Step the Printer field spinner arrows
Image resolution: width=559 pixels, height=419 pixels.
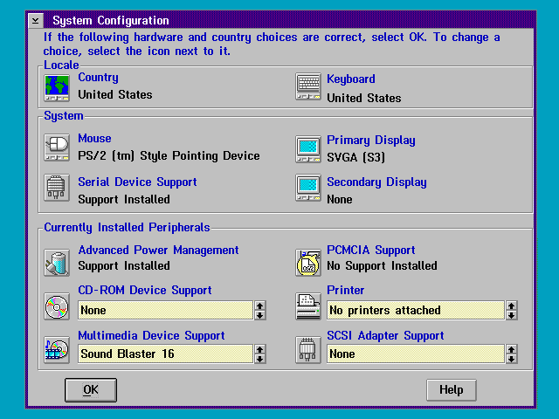[511, 310]
